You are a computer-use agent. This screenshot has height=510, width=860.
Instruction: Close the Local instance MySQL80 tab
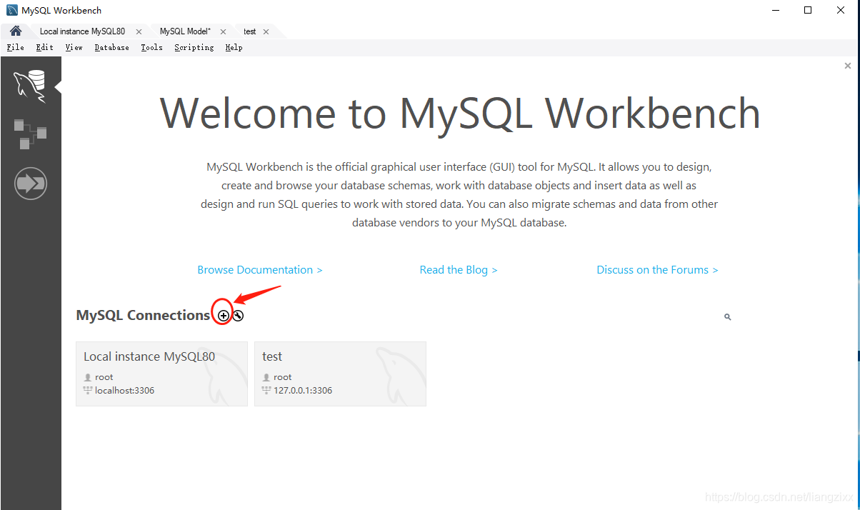click(139, 31)
